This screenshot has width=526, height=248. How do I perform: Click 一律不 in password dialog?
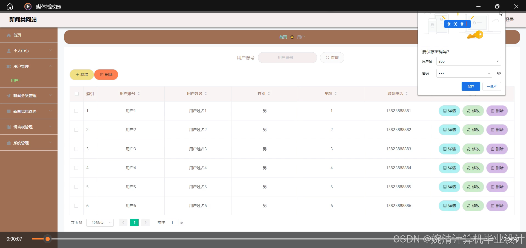(492, 86)
